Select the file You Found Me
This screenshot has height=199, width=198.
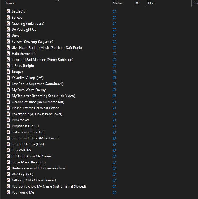23,192
